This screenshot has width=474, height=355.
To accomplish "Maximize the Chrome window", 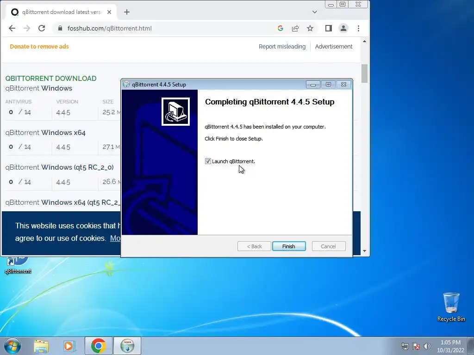I will (343, 4).
